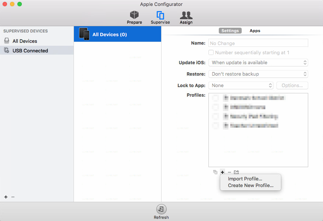Screen dimensions: 323x221
Task: Check the second profile's checkbox
Action: point(215,107)
